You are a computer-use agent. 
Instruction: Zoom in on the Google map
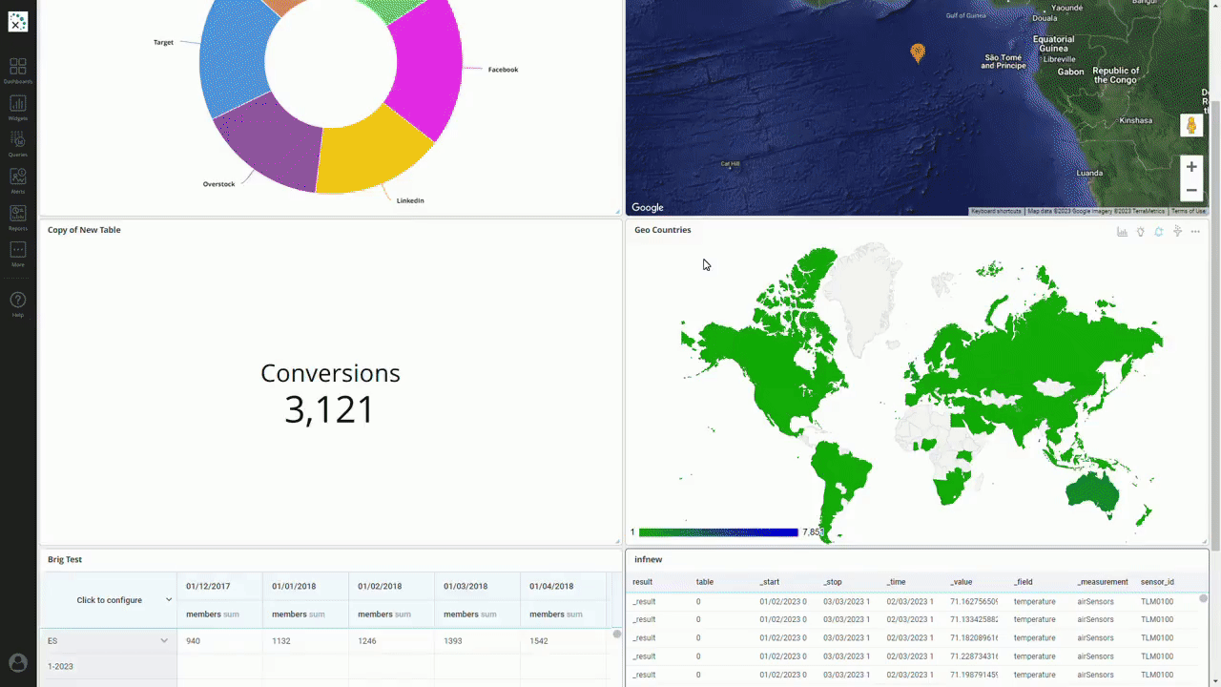click(x=1191, y=167)
